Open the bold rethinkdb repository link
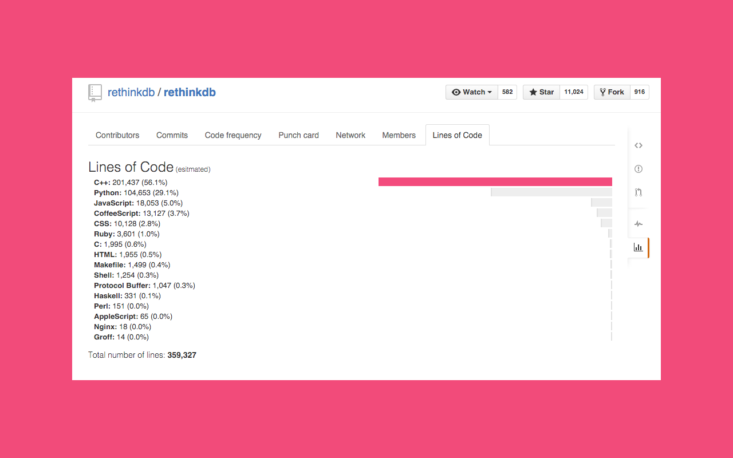 pos(190,92)
